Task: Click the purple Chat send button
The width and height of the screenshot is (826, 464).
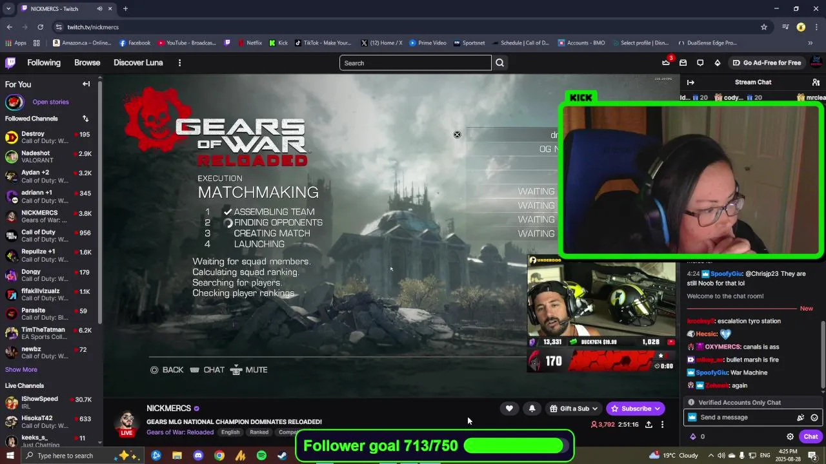Action: tap(811, 436)
